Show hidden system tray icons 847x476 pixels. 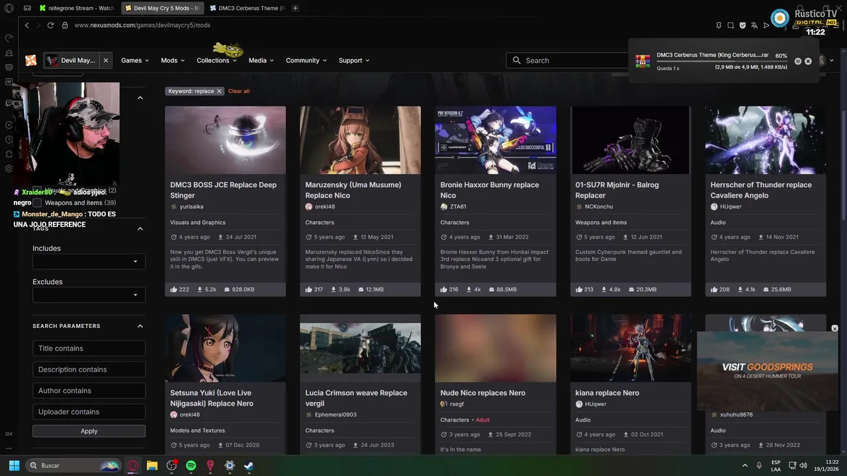tap(744, 465)
